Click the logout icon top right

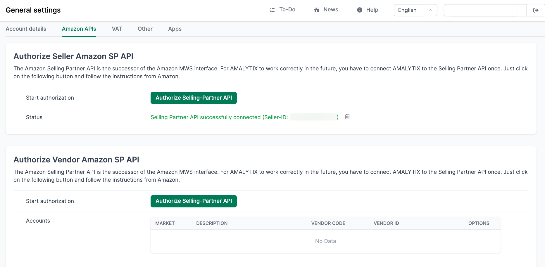[536, 10]
